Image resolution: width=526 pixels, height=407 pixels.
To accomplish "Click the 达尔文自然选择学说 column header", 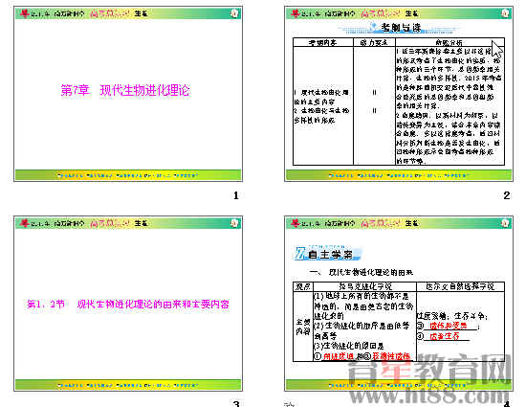I will 460,286.
